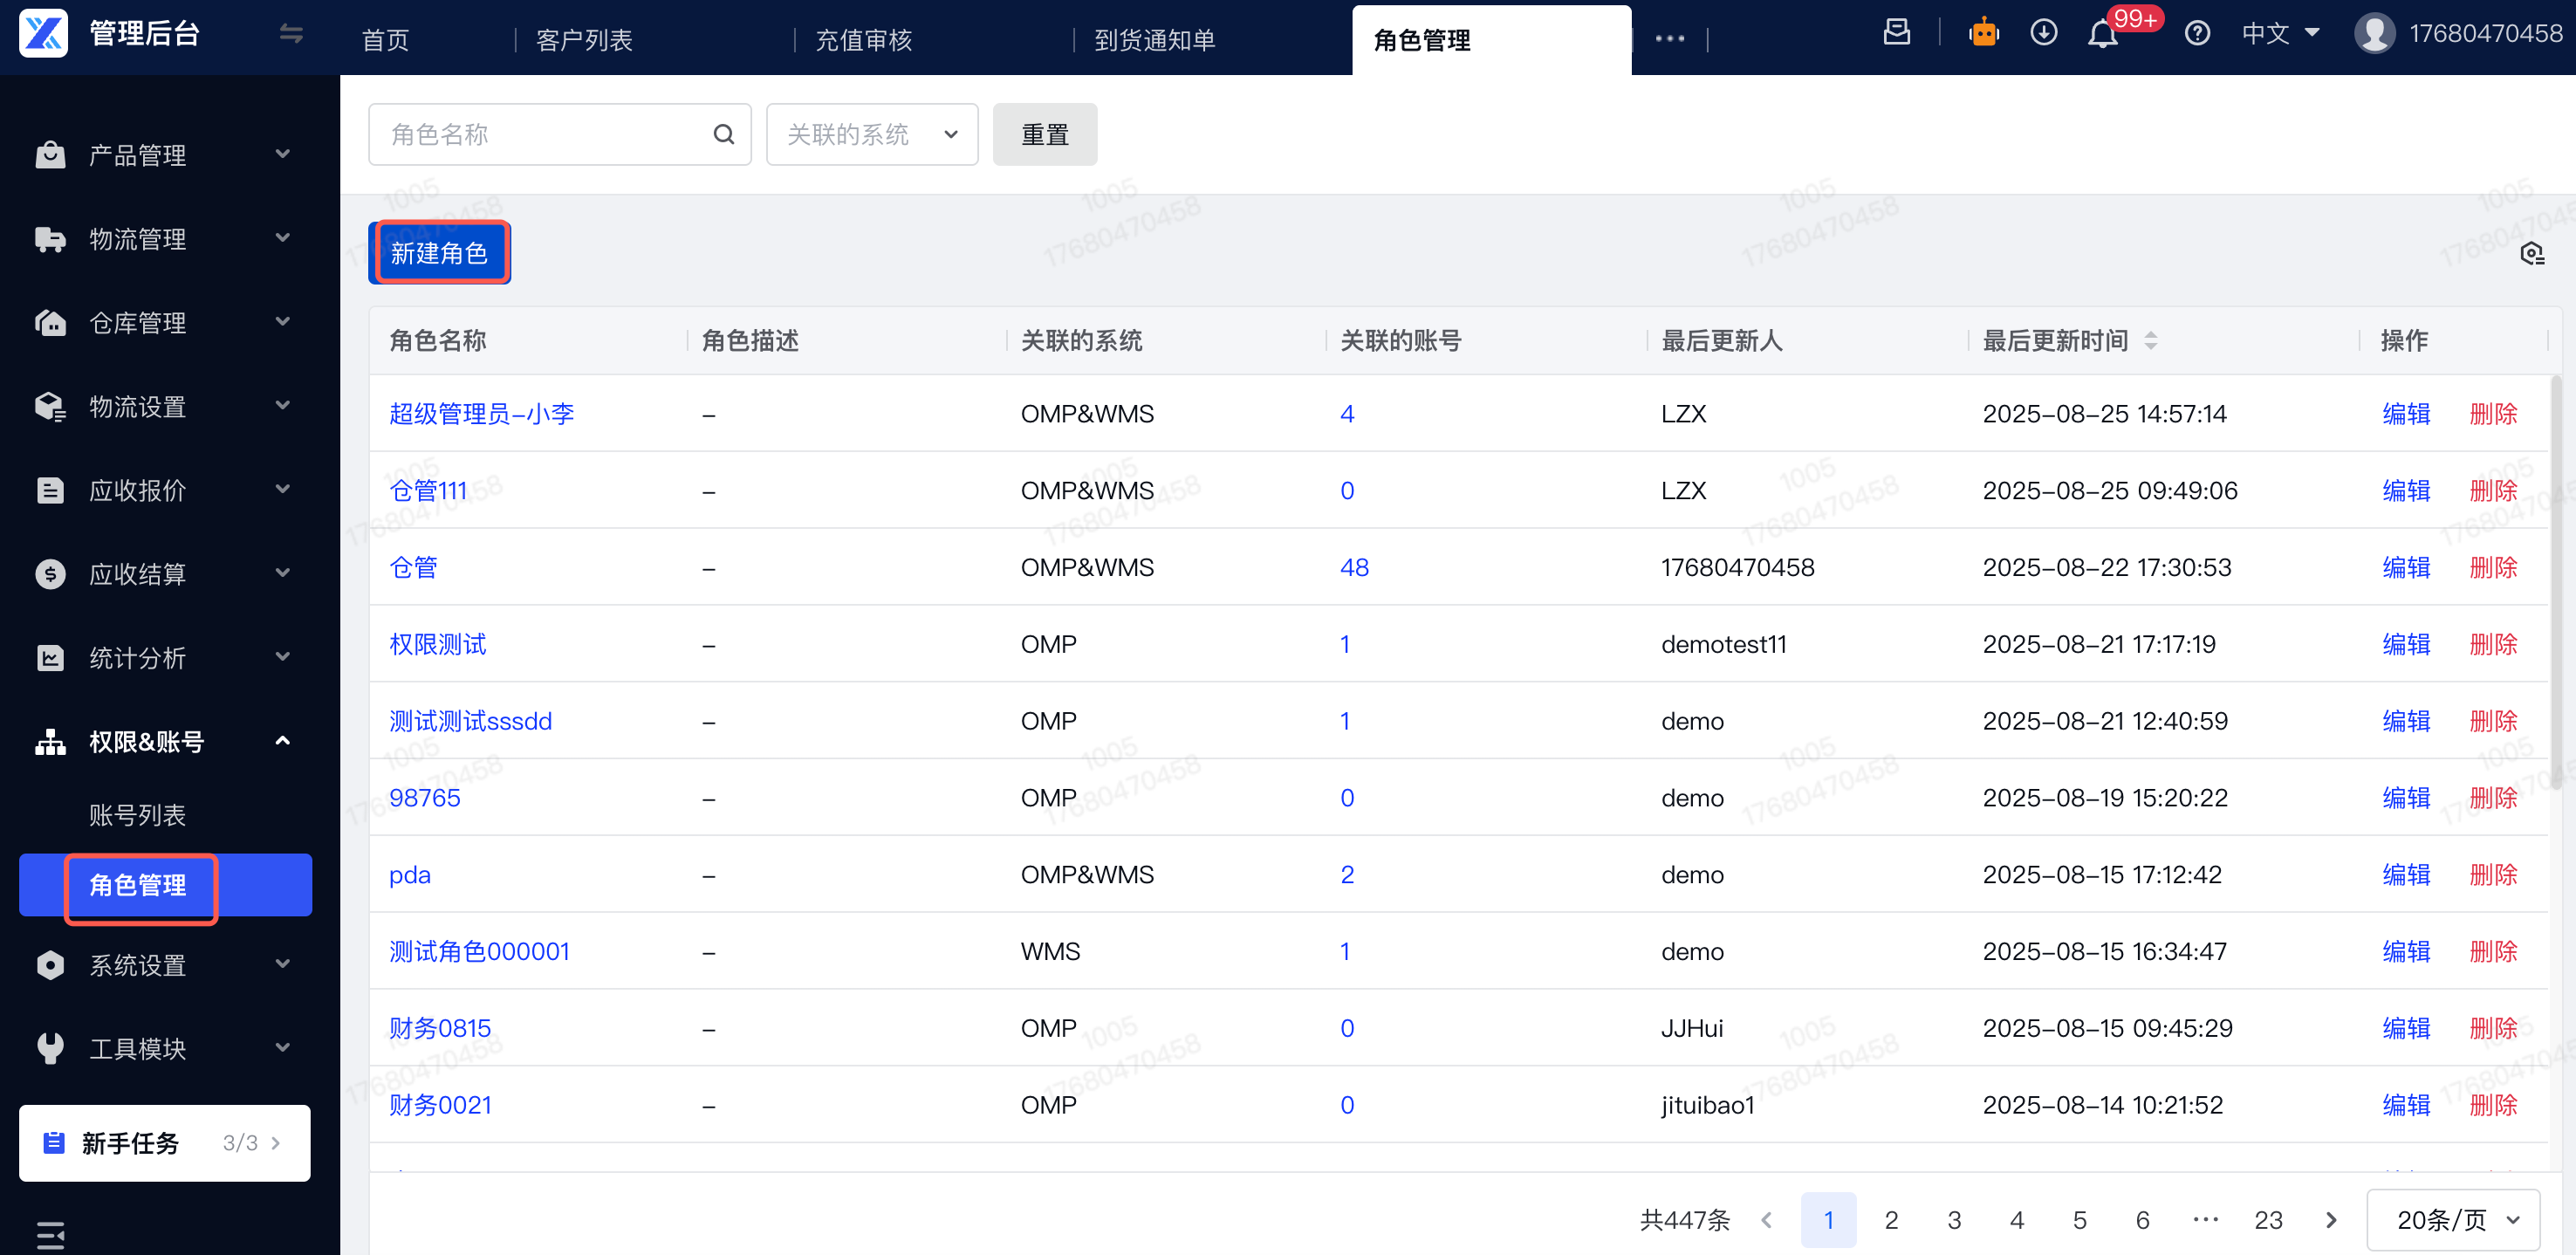This screenshot has width=2576, height=1255.
Task: Edit the 财务0815 role
Action: [x=2406, y=1028]
